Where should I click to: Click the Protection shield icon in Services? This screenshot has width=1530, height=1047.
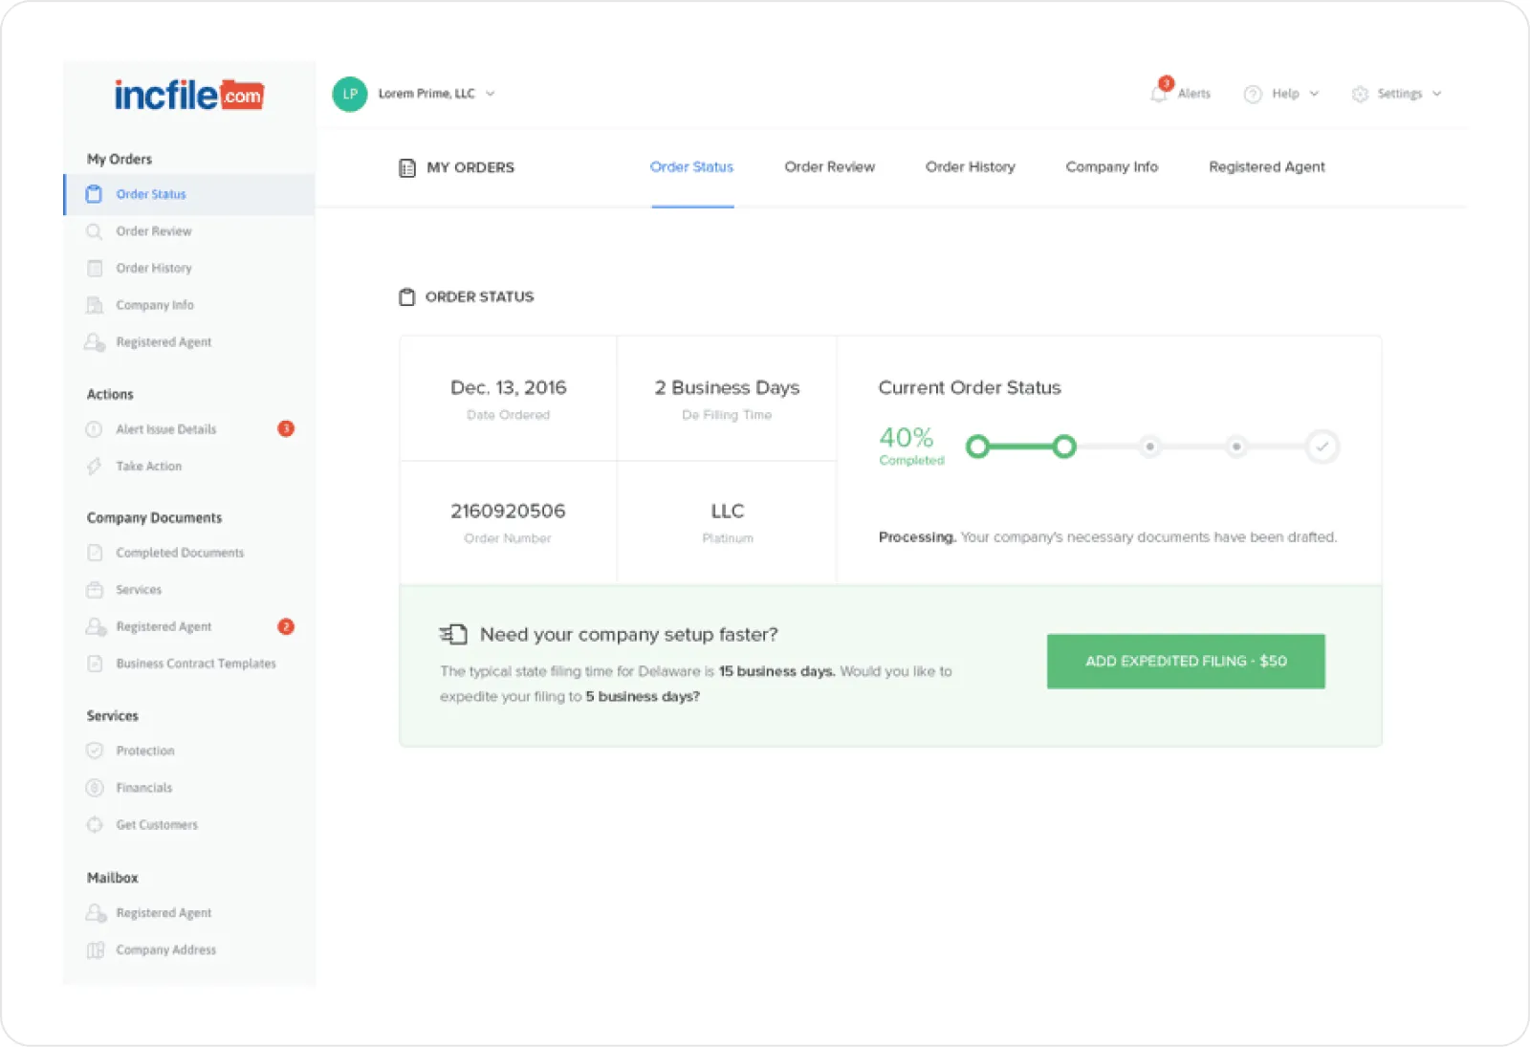[95, 751]
